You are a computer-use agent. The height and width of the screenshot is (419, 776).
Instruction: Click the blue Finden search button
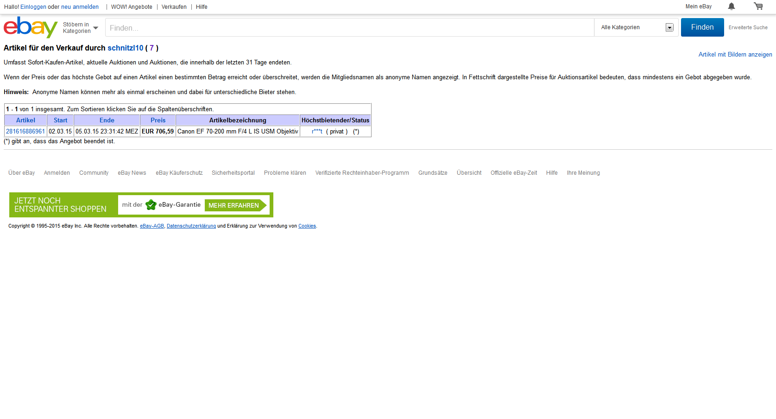(x=702, y=27)
